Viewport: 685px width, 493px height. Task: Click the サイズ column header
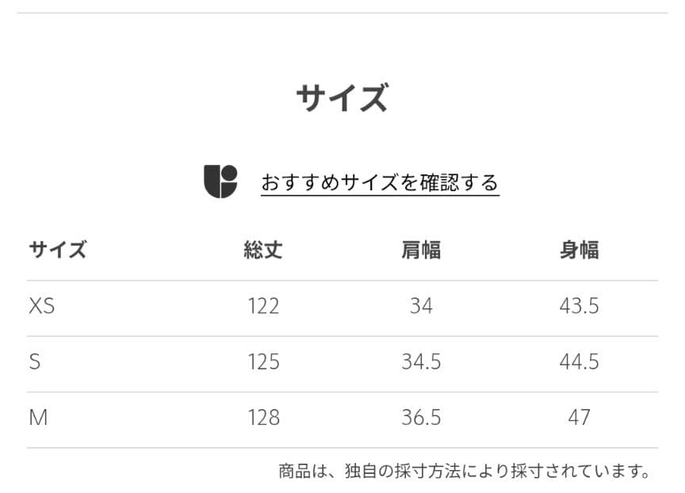pos(58,250)
